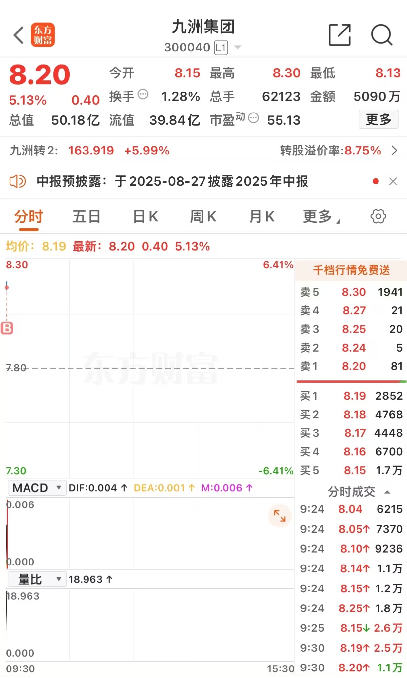Tap the DIF:0.004 indicator value
Screen dimensions: 407x678
[98, 488]
